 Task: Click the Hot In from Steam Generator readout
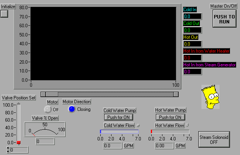tap(193, 72)
